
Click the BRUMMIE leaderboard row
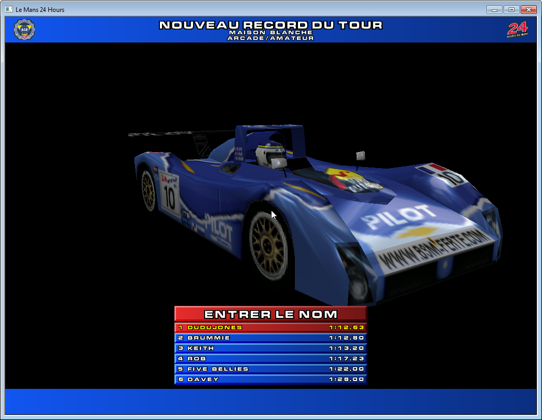270,338
